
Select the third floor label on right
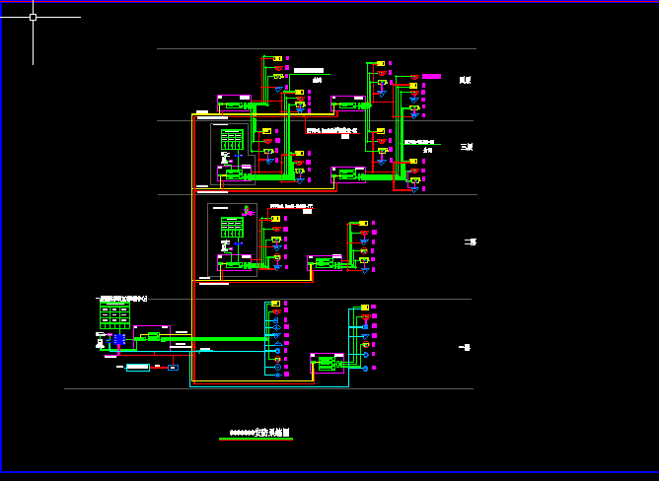pyautogui.click(x=467, y=147)
